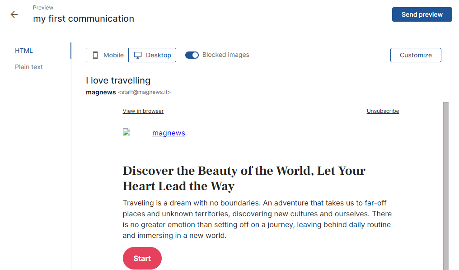Click the Discover the Beauty headline
This screenshot has height=270, width=459.
pos(244,178)
